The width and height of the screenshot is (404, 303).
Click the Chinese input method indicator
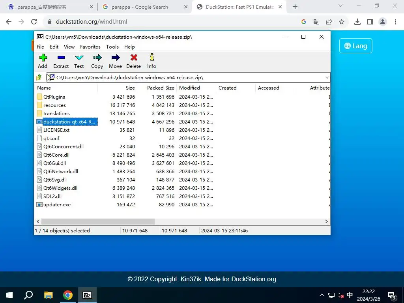click(350, 295)
